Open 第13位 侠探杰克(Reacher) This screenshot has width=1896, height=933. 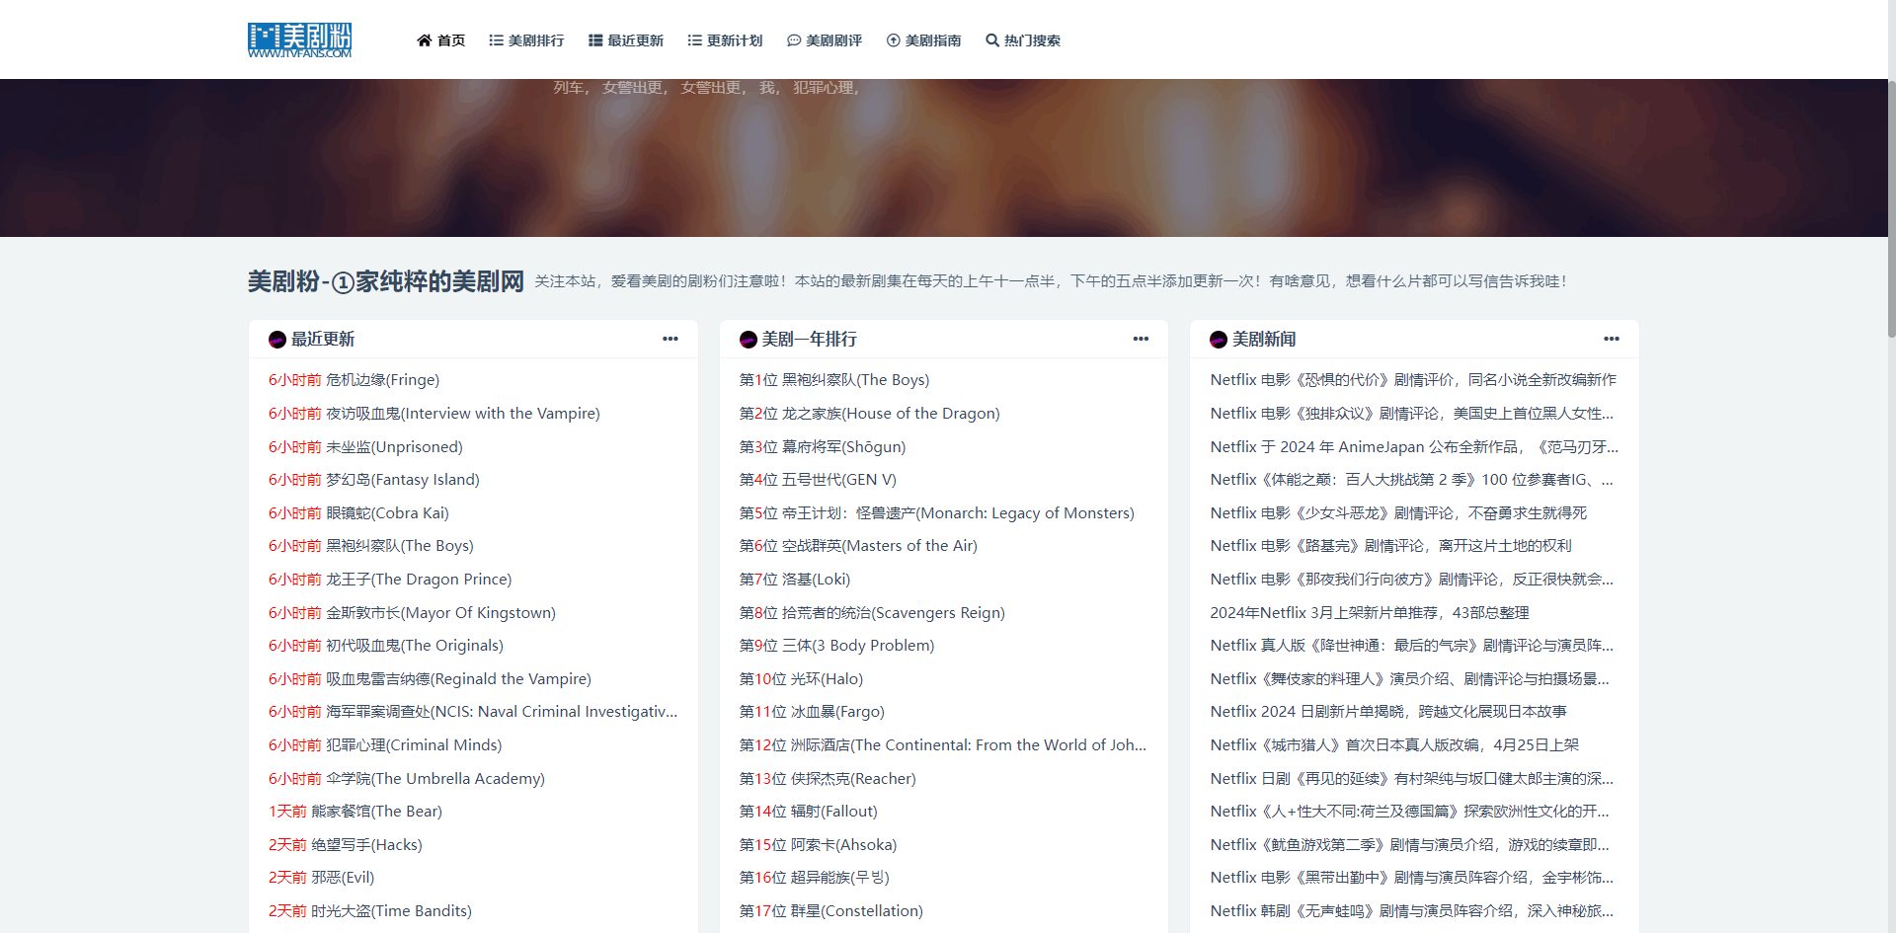(x=828, y=779)
